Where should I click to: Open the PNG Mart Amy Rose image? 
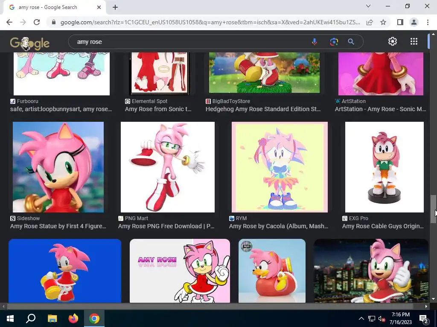pos(167,167)
